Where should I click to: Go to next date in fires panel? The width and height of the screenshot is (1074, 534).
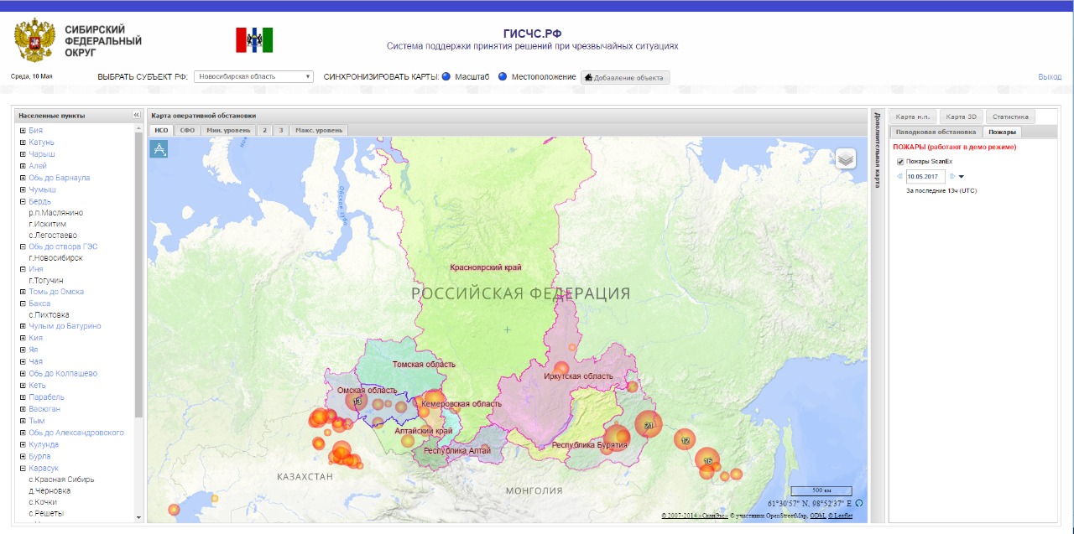pos(951,177)
